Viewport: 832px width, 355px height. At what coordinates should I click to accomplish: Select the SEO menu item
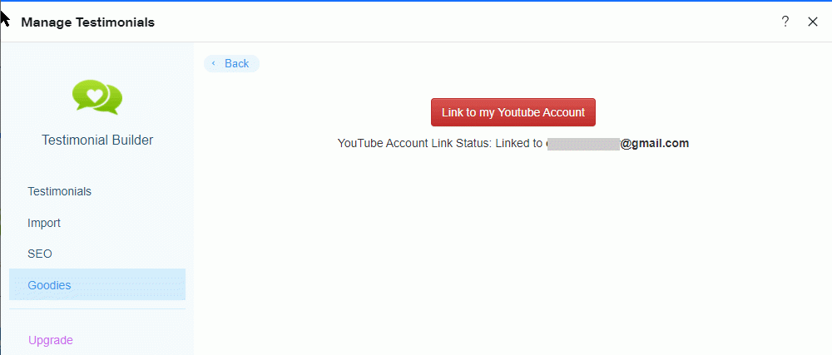40,254
